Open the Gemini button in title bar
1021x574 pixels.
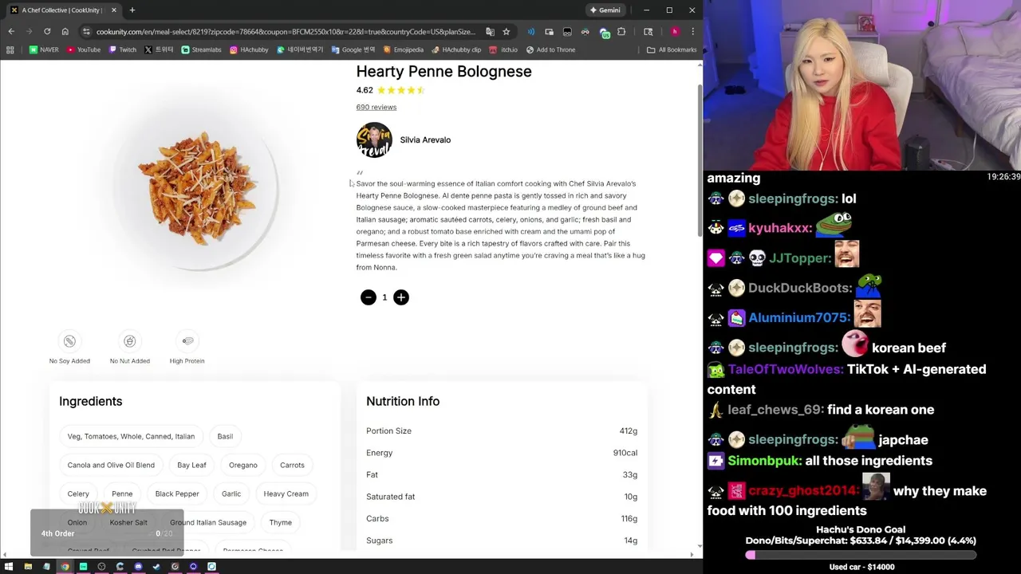pyautogui.click(x=605, y=10)
